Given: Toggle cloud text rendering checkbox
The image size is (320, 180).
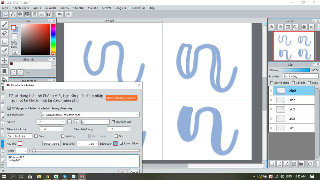Looking at the screenshot, I should (x=9, y=108).
